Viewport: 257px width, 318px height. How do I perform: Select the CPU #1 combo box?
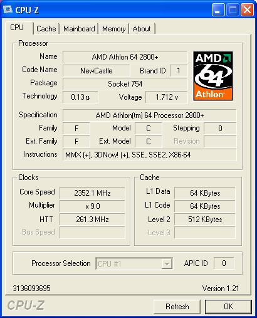134,263
